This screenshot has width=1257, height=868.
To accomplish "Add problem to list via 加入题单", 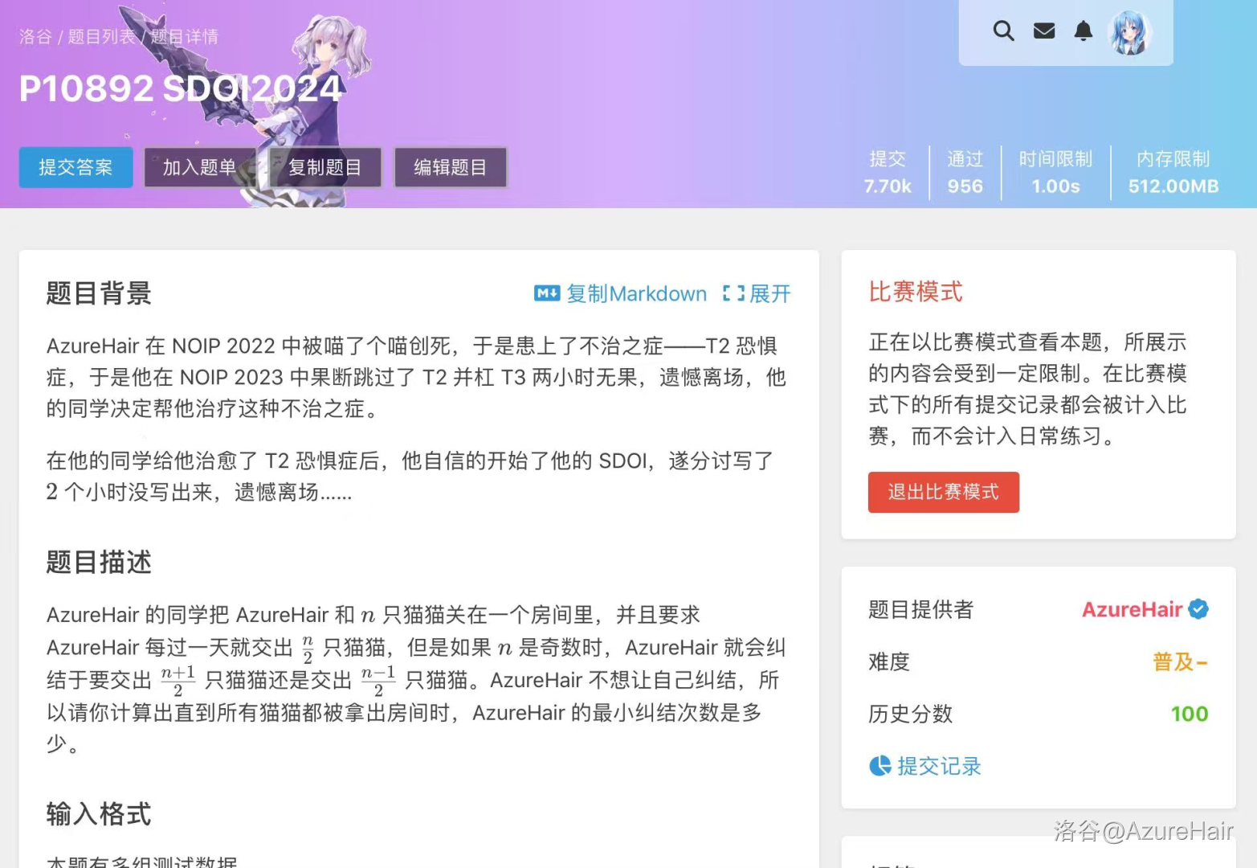I will 199,167.
